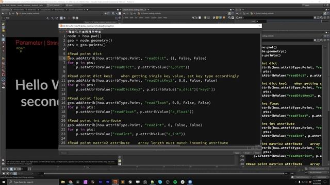
Task: Click the Scene View tab in left pane
Action: click(5, 10)
